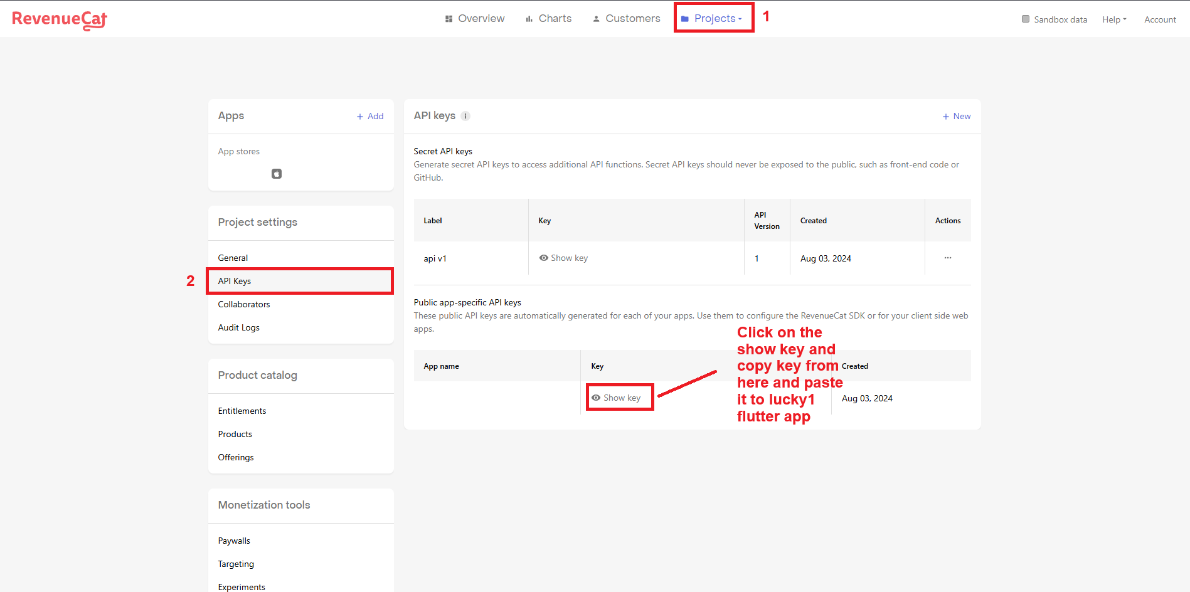Screen dimensions: 1190x592
Task: Click the plus New API key button
Action: point(956,116)
